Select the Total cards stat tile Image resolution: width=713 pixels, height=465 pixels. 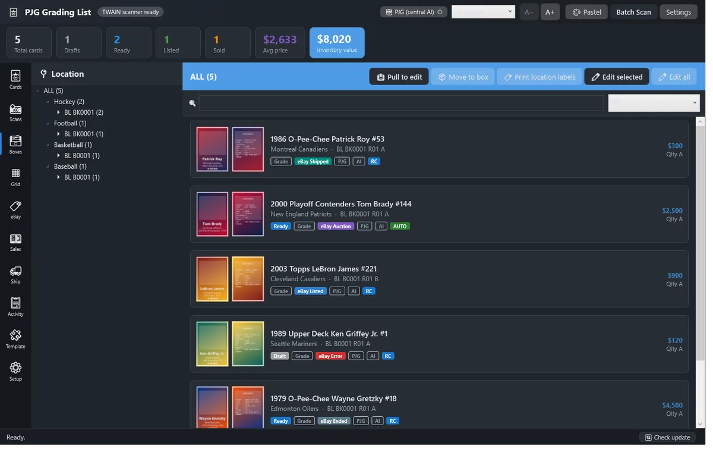(29, 43)
